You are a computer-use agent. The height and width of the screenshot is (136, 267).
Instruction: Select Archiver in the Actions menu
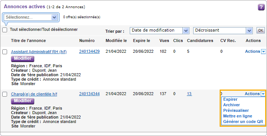coord(232,105)
